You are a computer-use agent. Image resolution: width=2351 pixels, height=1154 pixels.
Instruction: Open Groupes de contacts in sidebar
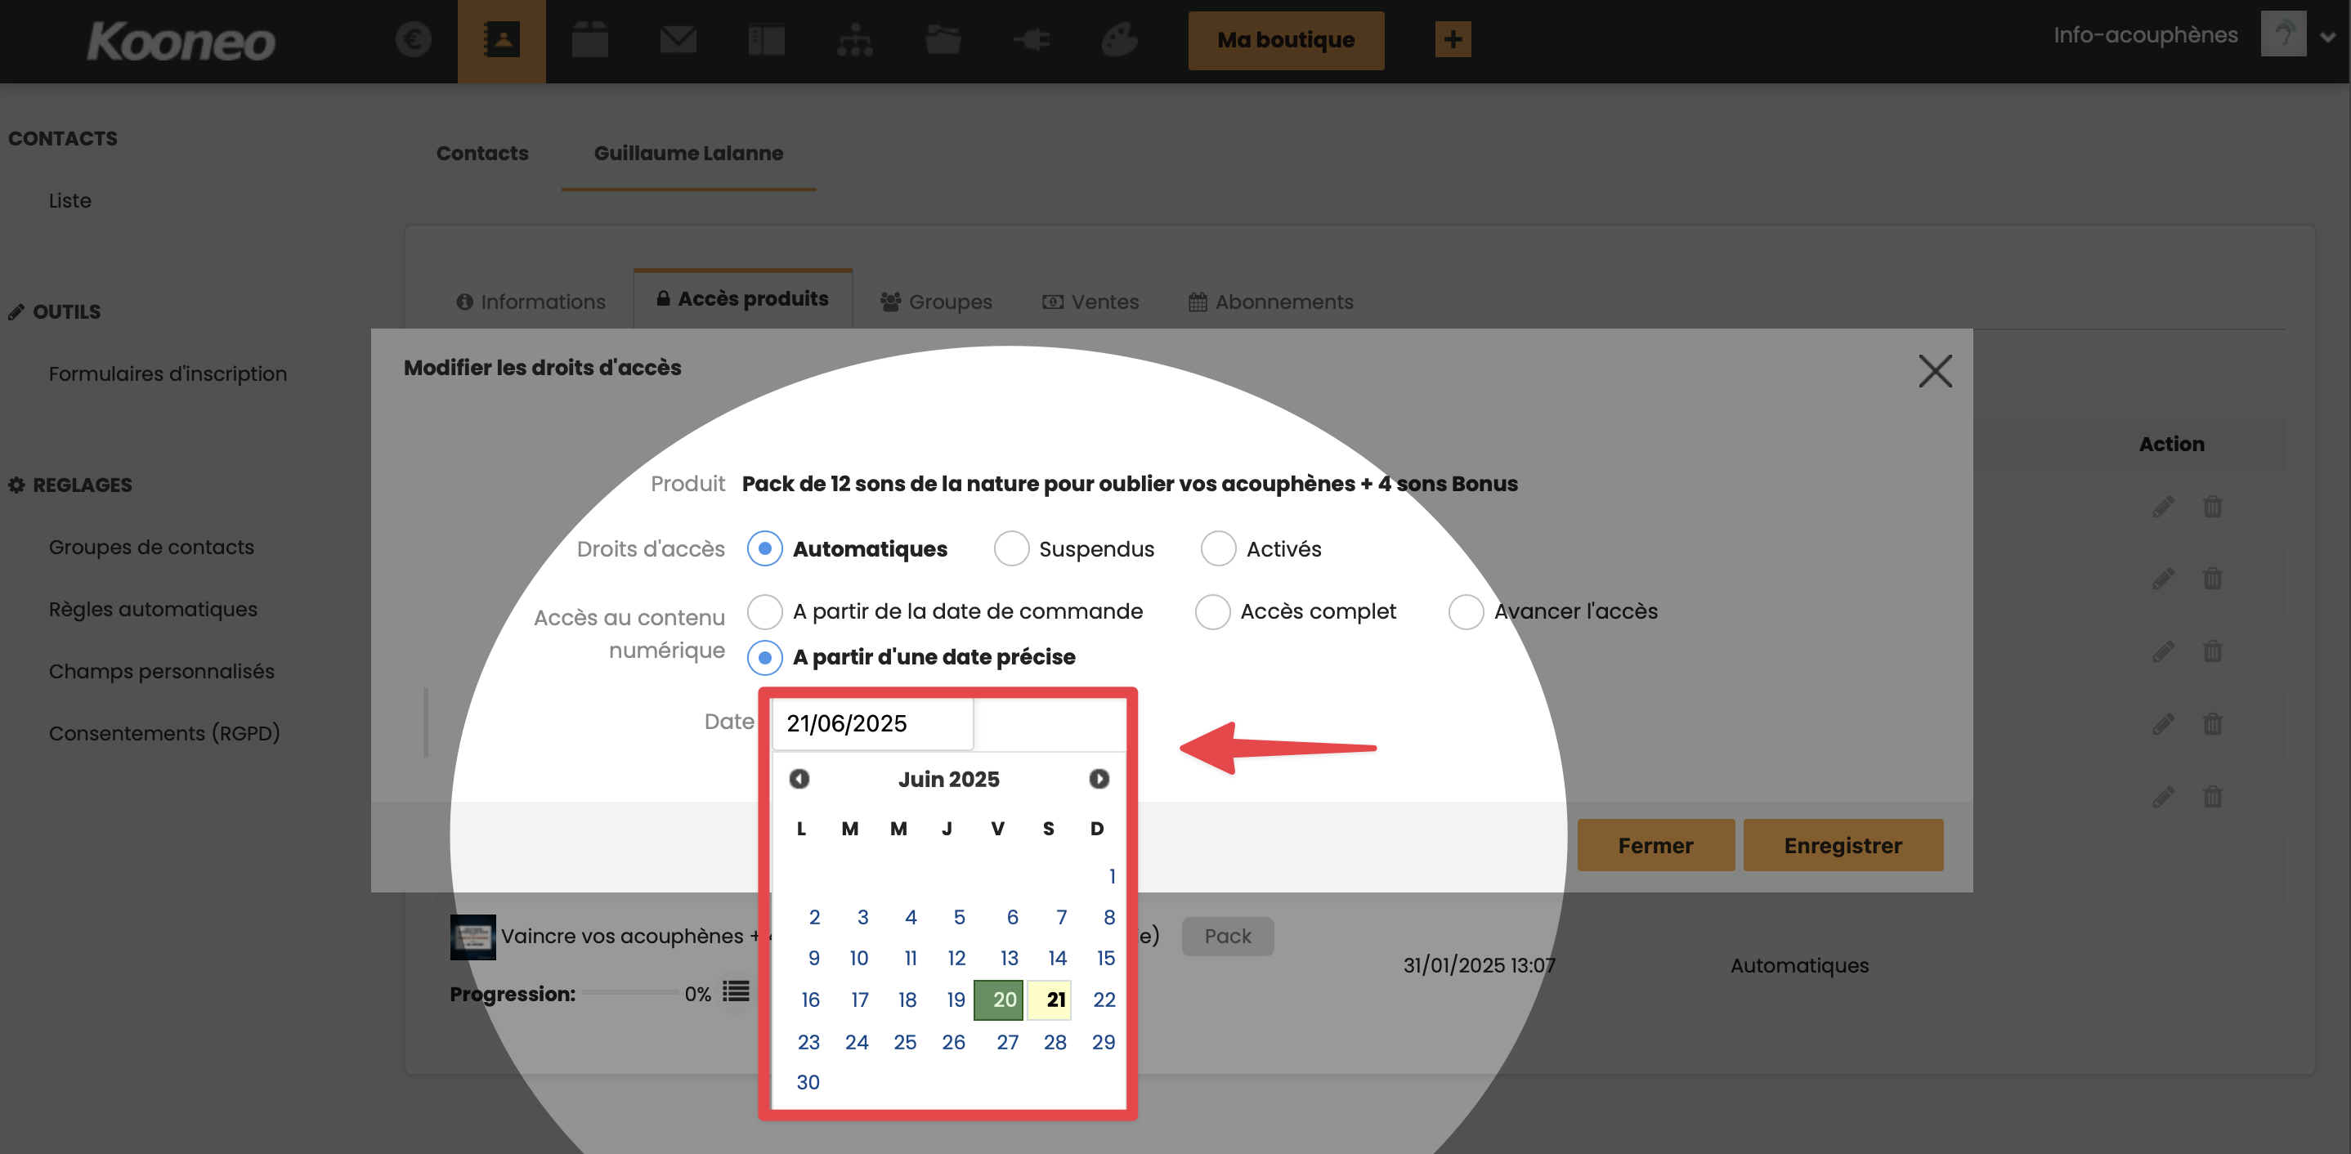tap(151, 548)
